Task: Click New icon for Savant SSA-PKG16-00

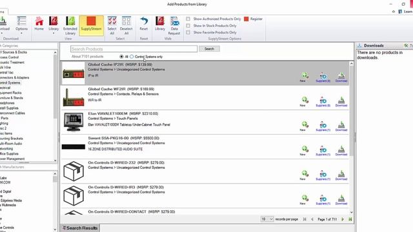Action: 305,150
